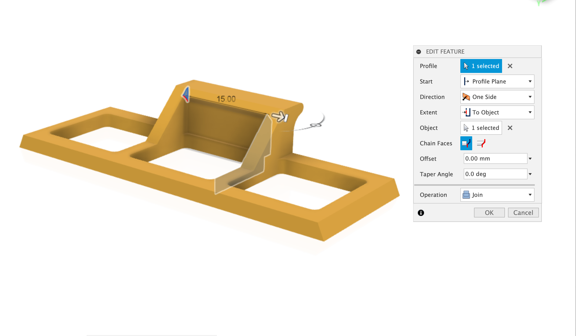Click the extrude distance arrow manipulator
Image resolution: width=576 pixels, height=336 pixels.
pyautogui.click(x=280, y=117)
